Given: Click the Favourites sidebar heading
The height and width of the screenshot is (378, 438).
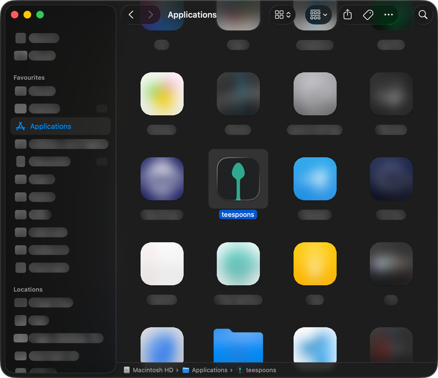Looking at the screenshot, I should (x=29, y=78).
